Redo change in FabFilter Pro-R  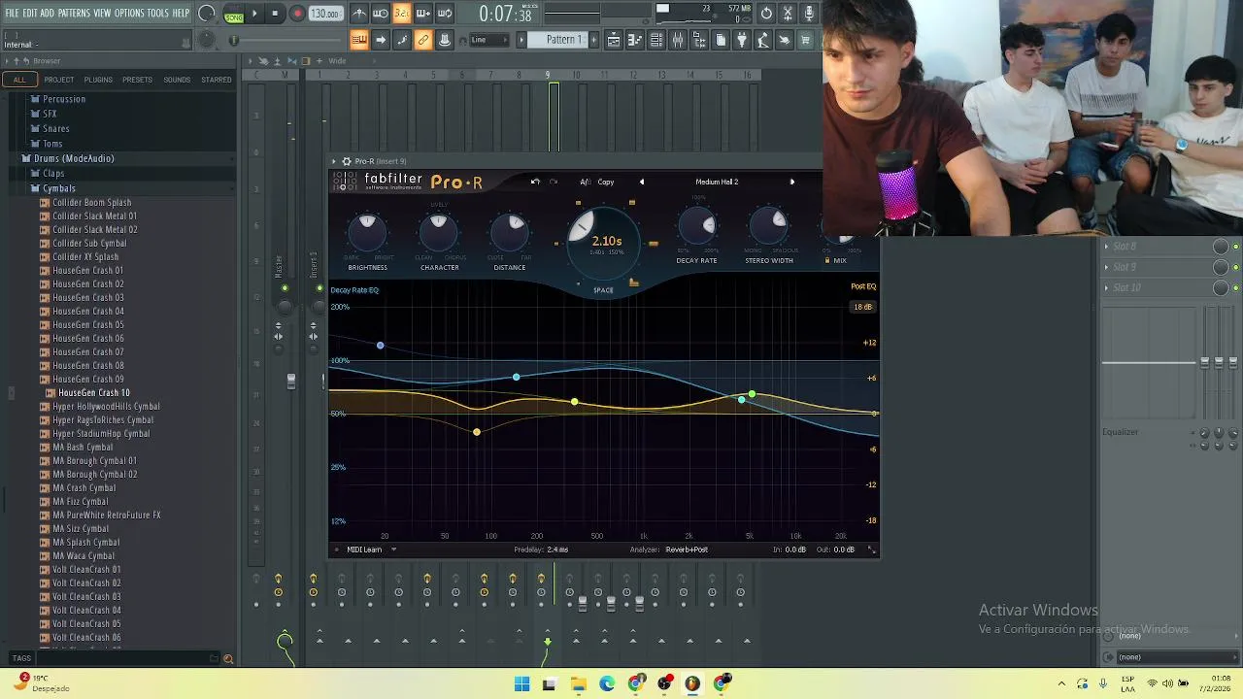click(x=554, y=182)
